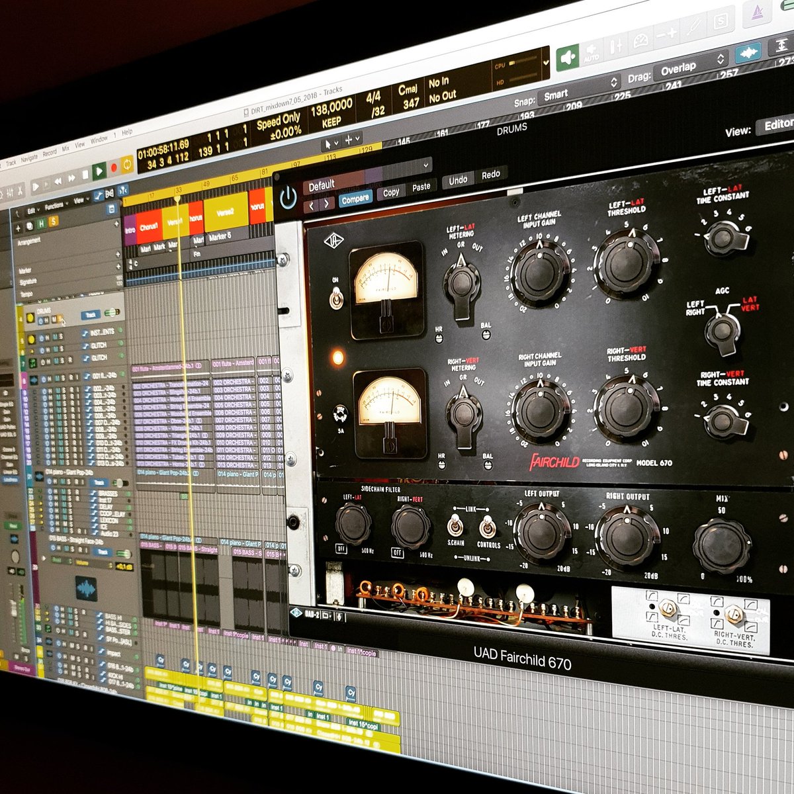Click the red Record button in transport
Image resolution: width=794 pixels, height=794 pixels.
[113, 168]
